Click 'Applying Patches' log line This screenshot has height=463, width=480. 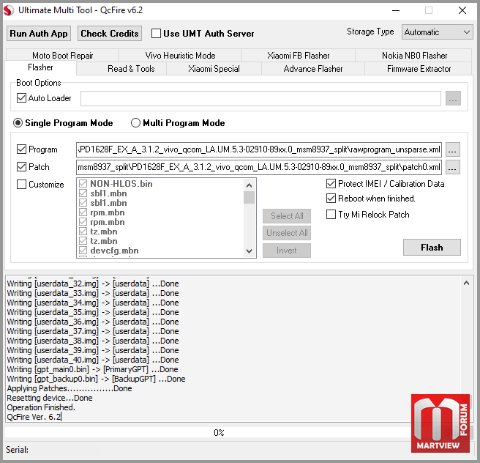coord(70,388)
